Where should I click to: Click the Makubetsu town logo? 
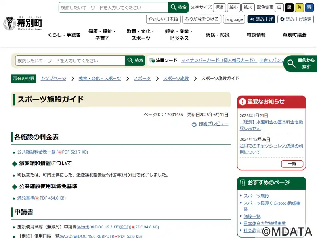(23, 24)
